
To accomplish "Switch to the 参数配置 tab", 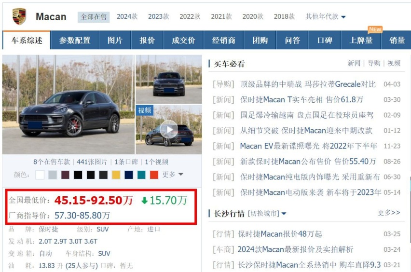I will tap(75, 40).
